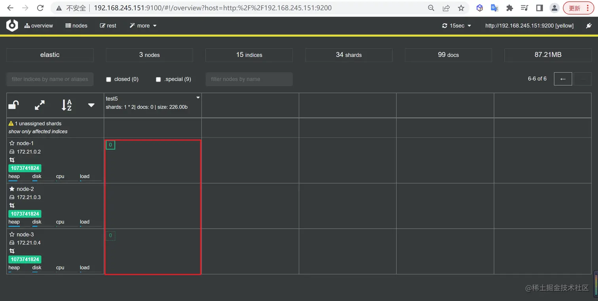
Task: Click show only affected indices link
Action: click(x=38, y=132)
